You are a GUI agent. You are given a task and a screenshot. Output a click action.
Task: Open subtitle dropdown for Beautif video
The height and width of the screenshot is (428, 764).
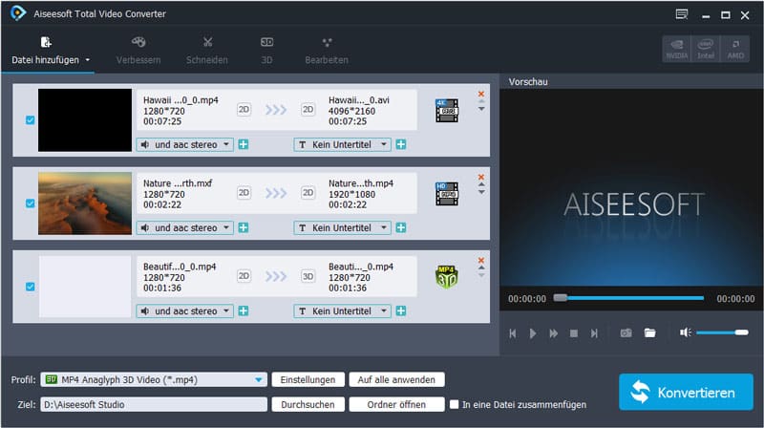(342, 311)
